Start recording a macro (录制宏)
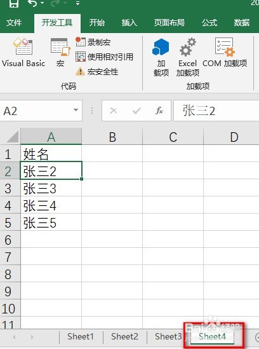The height and width of the screenshot is (349, 259). [93, 42]
